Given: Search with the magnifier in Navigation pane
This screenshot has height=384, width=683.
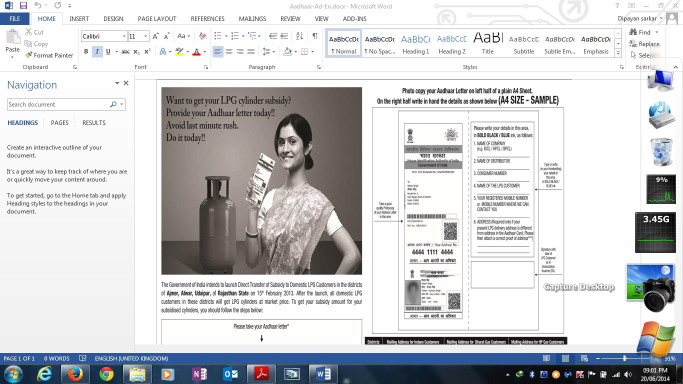Looking at the screenshot, I should click(x=113, y=104).
